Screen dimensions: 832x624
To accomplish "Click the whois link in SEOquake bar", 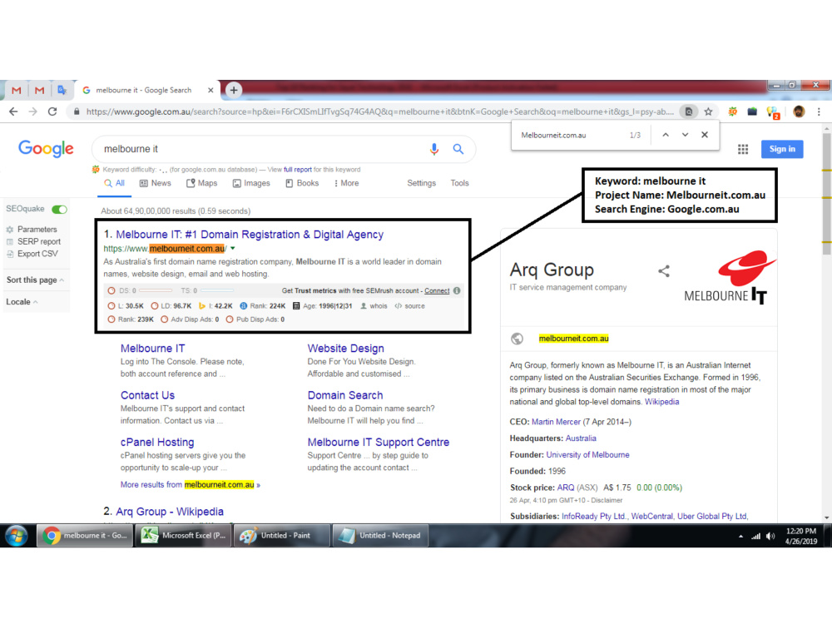I will (374, 306).
